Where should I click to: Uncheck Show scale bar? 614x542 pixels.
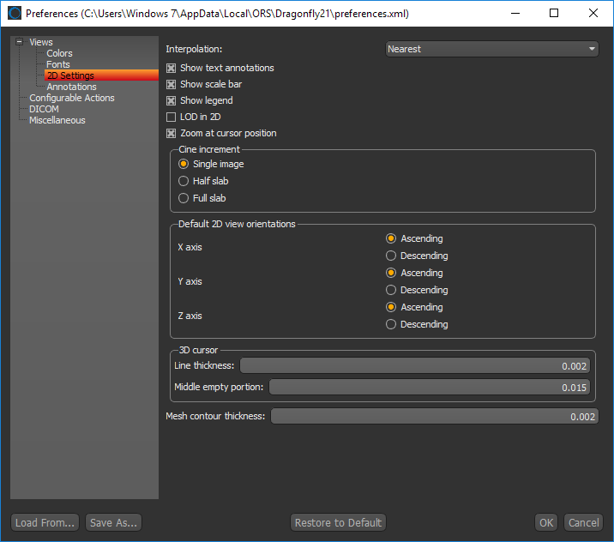tap(172, 84)
